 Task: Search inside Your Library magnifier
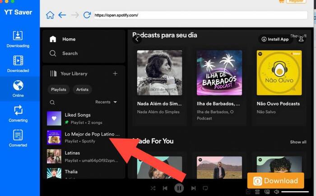pyautogui.click(x=52, y=102)
